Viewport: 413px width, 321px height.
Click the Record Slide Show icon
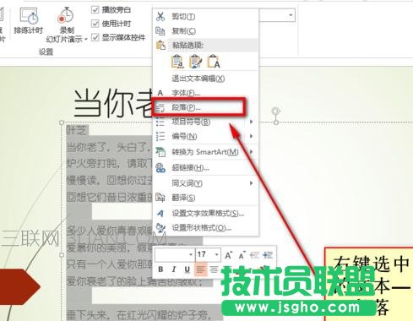pyautogui.click(x=66, y=15)
